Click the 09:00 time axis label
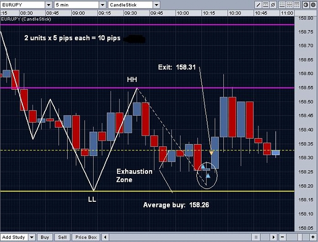 point(78,13)
